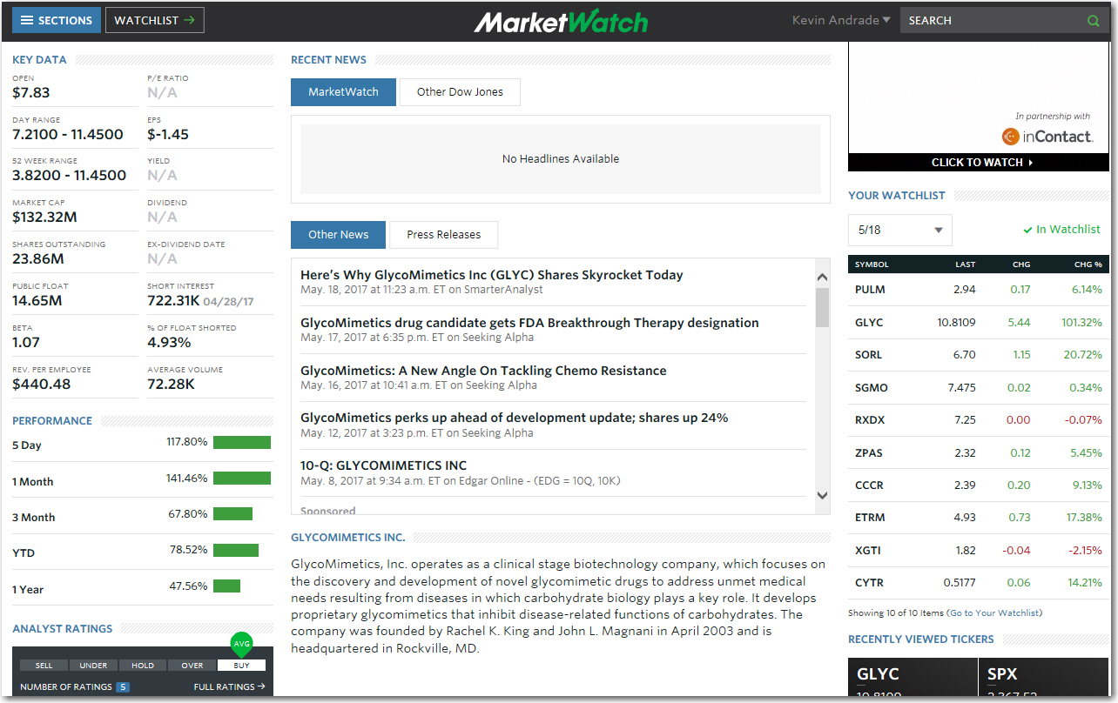
Task: Open SORL in the watchlist
Action: click(868, 355)
